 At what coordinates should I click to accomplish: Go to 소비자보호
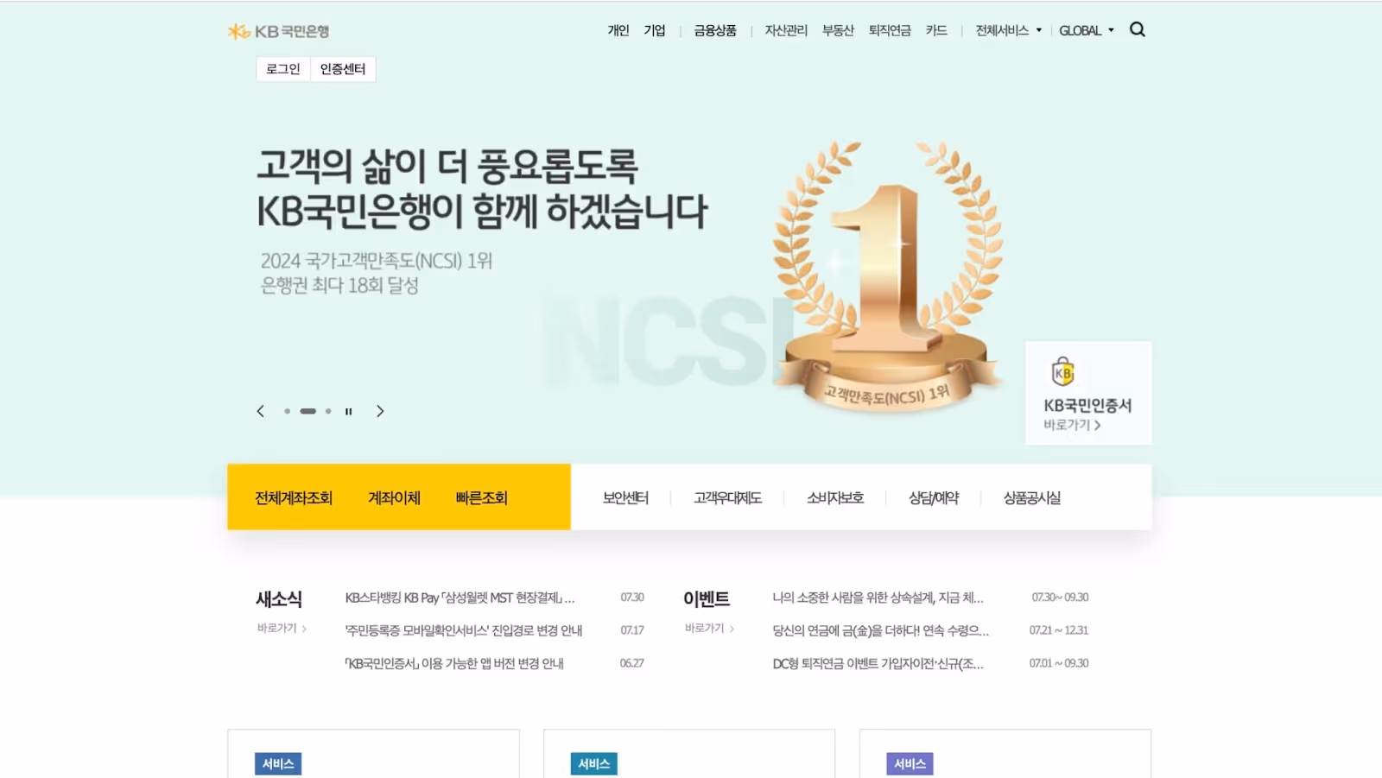pos(835,497)
